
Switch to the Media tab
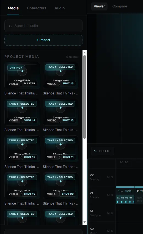pyautogui.click(x=13, y=8)
